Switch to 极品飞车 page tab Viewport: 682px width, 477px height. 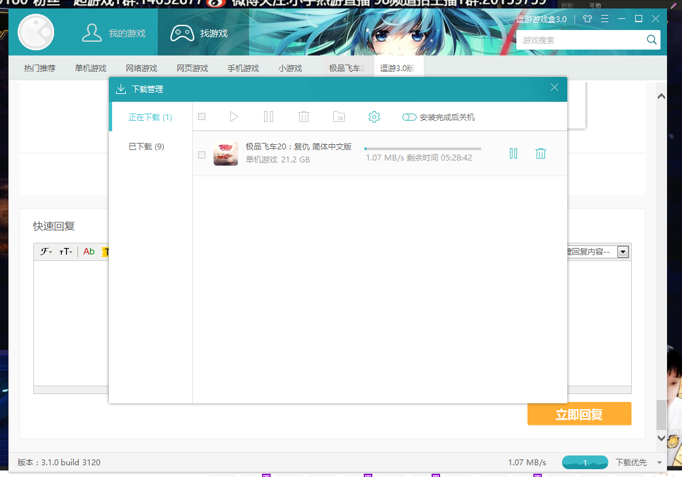click(x=348, y=68)
